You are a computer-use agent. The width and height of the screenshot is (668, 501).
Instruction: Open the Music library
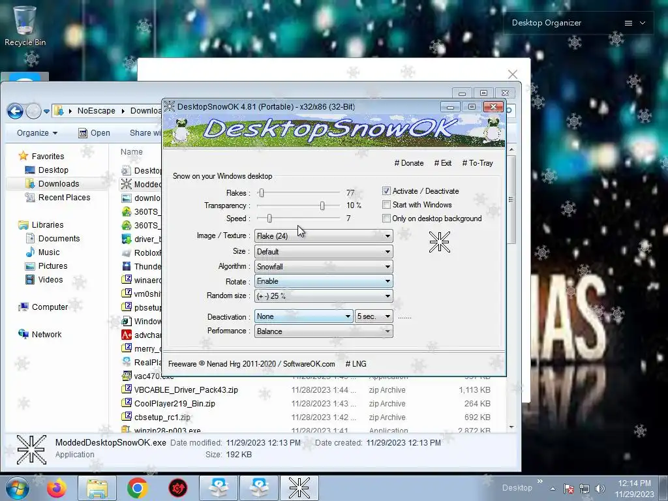pos(42,252)
